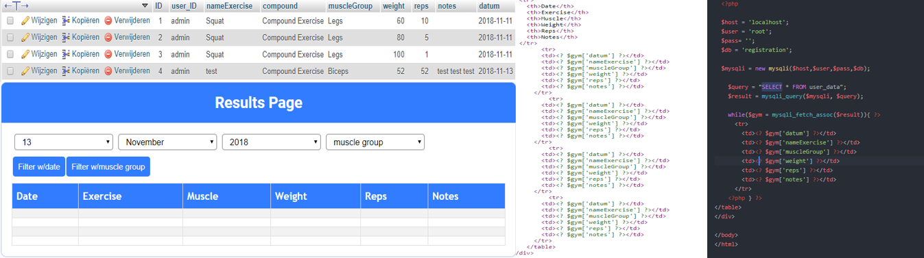This screenshot has width=924, height=258.
Task: Tick the checkbox for row ID 3
Action: coord(10,54)
